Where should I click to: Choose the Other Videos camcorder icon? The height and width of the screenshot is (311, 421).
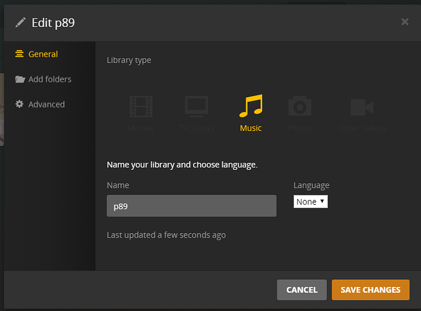pyautogui.click(x=362, y=107)
